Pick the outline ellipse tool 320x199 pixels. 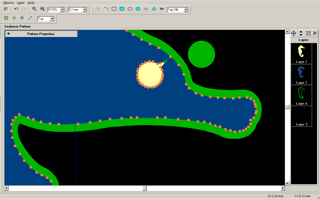(130, 9)
